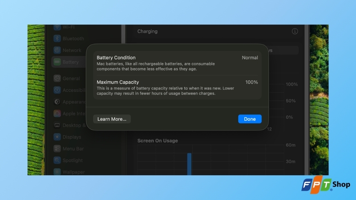Screen dimensions: 356x200
Task: Click the 50% battery level axis label
Action: [x=291, y=101]
